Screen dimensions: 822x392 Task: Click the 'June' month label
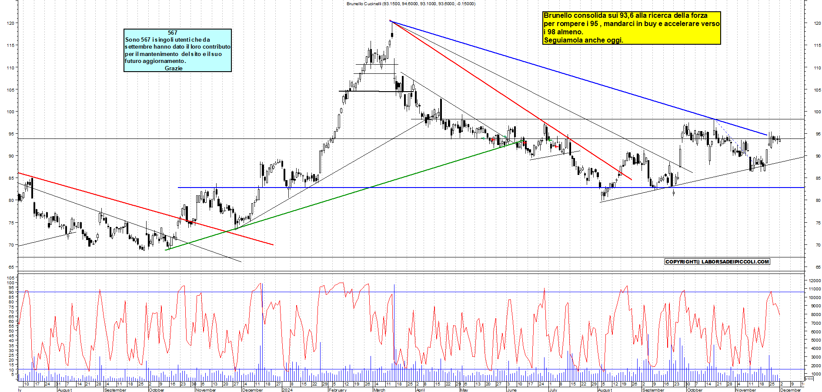pos(512,390)
